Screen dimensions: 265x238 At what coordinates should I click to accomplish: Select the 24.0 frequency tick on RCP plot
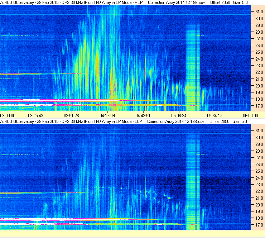coord(259,59)
